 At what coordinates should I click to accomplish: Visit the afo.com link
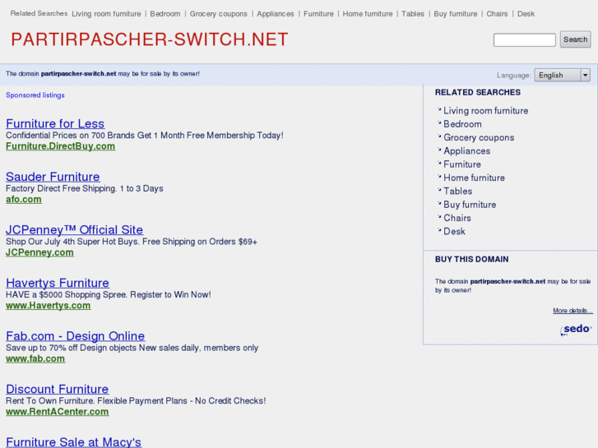24,200
